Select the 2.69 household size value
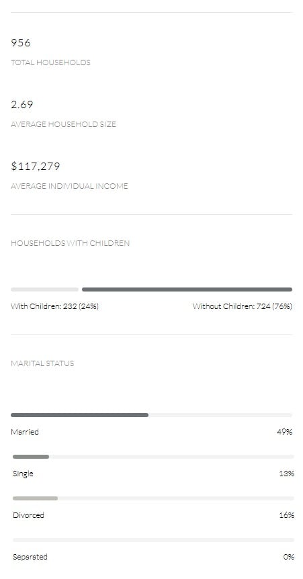 22,105
